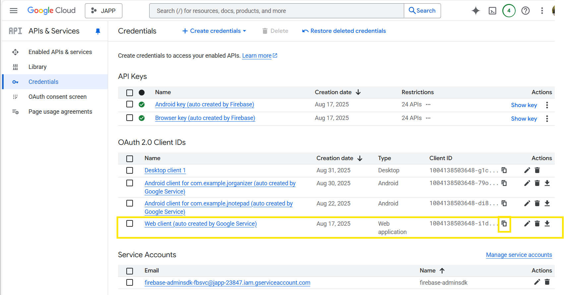
Task: Open firebase-adminsdk service account email link
Action: pos(227,283)
